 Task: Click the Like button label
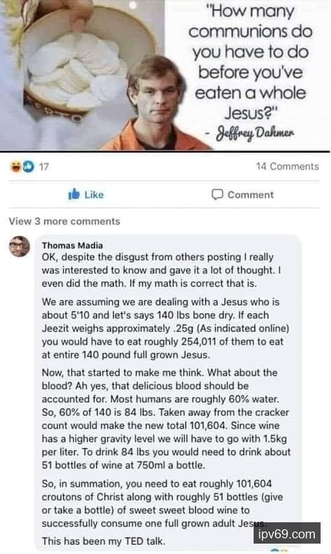click(94, 194)
